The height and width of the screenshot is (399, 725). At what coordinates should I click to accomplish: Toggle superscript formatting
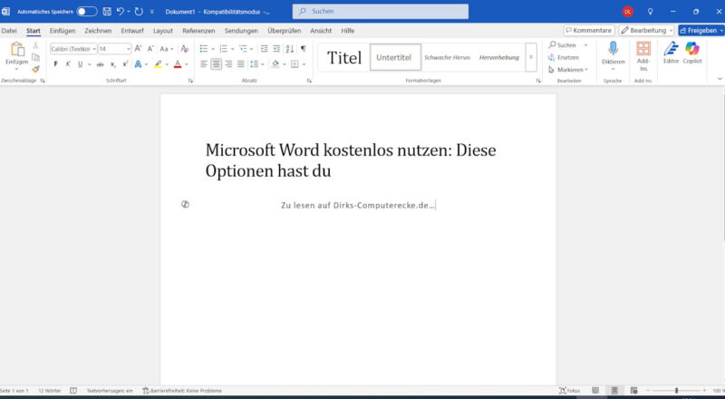click(125, 63)
